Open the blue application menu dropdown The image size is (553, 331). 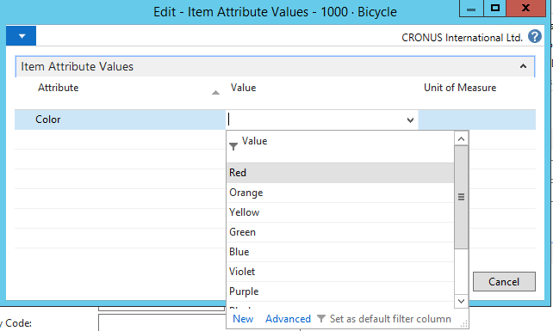(x=22, y=36)
